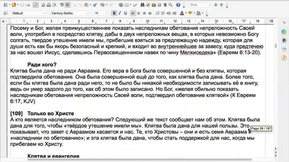
Task: Open Help with blue question mark
Action: point(178,5)
